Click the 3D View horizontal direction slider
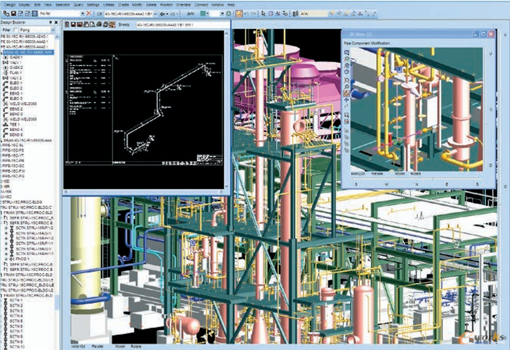This screenshot has width=510, height=350. (x=416, y=179)
